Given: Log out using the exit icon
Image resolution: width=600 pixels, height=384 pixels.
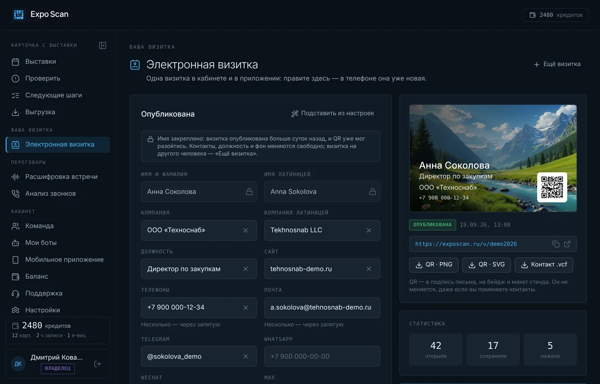Looking at the screenshot, I should tap(97, 364).
